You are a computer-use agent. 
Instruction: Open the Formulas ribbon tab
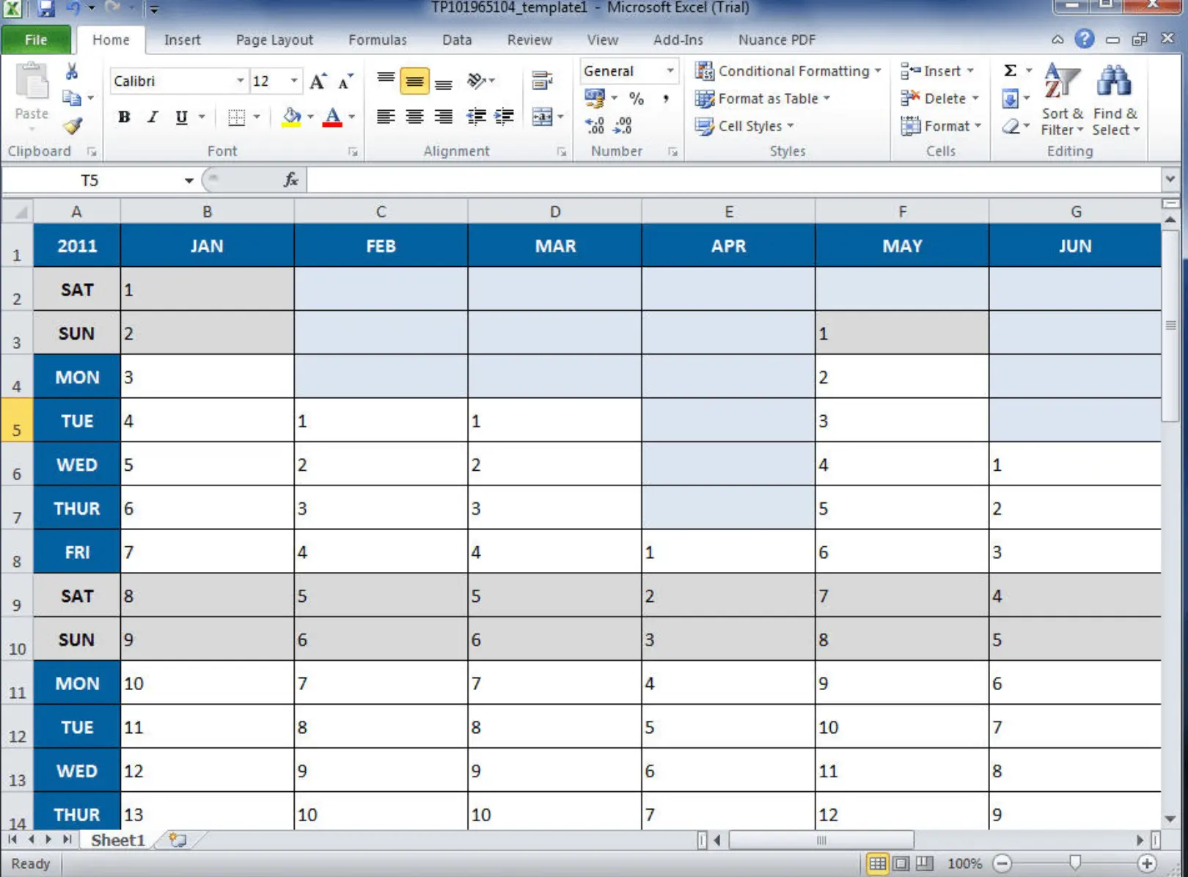[377, 40]
